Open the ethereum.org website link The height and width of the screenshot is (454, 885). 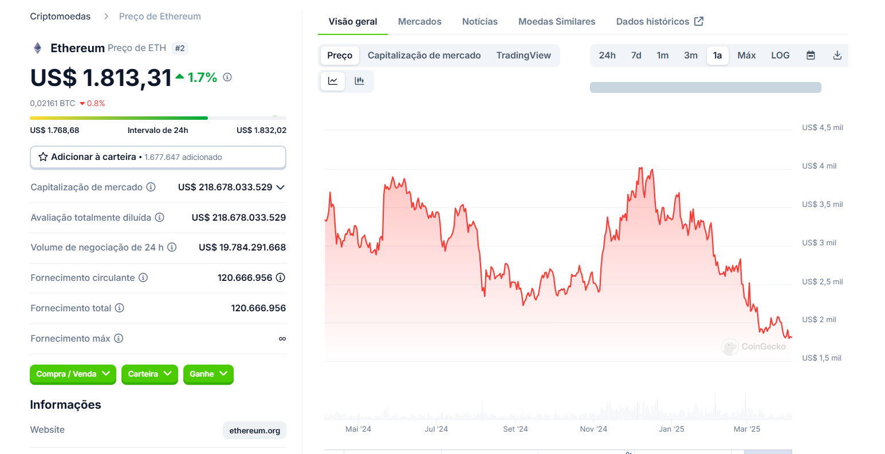(x=254, y=430)
